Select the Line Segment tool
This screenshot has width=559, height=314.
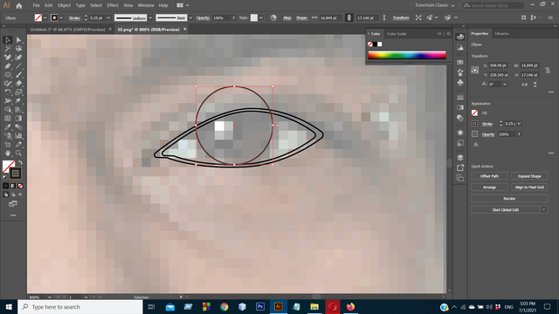18,66
